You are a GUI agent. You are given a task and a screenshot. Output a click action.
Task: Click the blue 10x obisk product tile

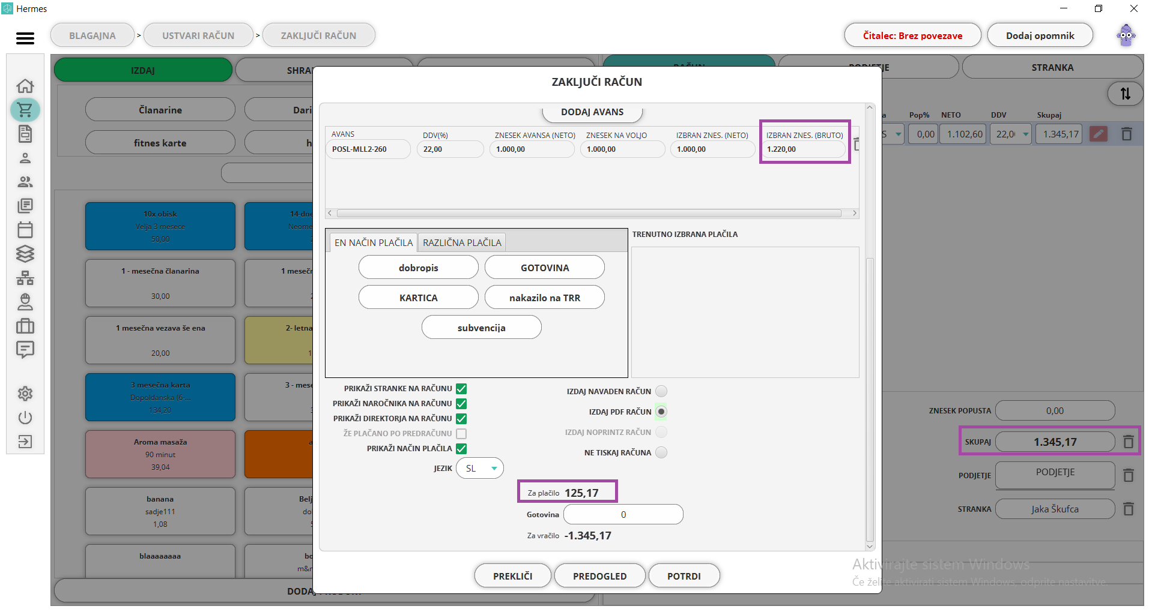click(x=160, y=226)
